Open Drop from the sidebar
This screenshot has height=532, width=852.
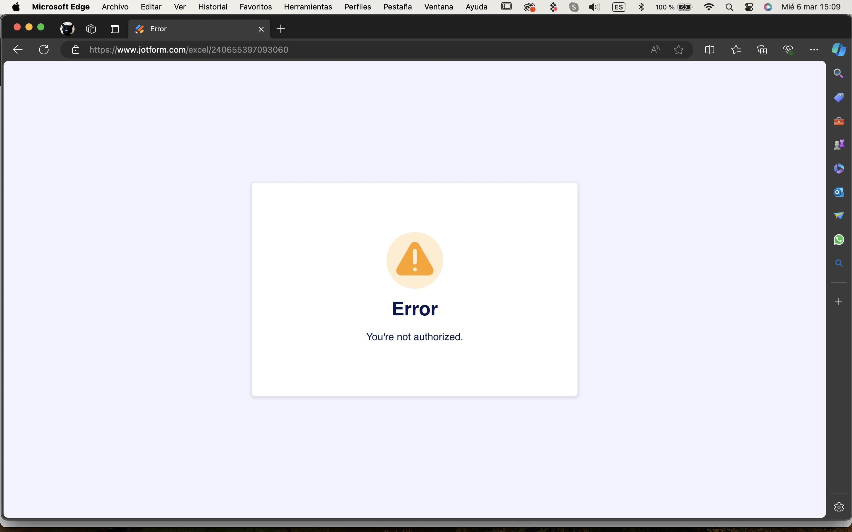coord(839,216)
